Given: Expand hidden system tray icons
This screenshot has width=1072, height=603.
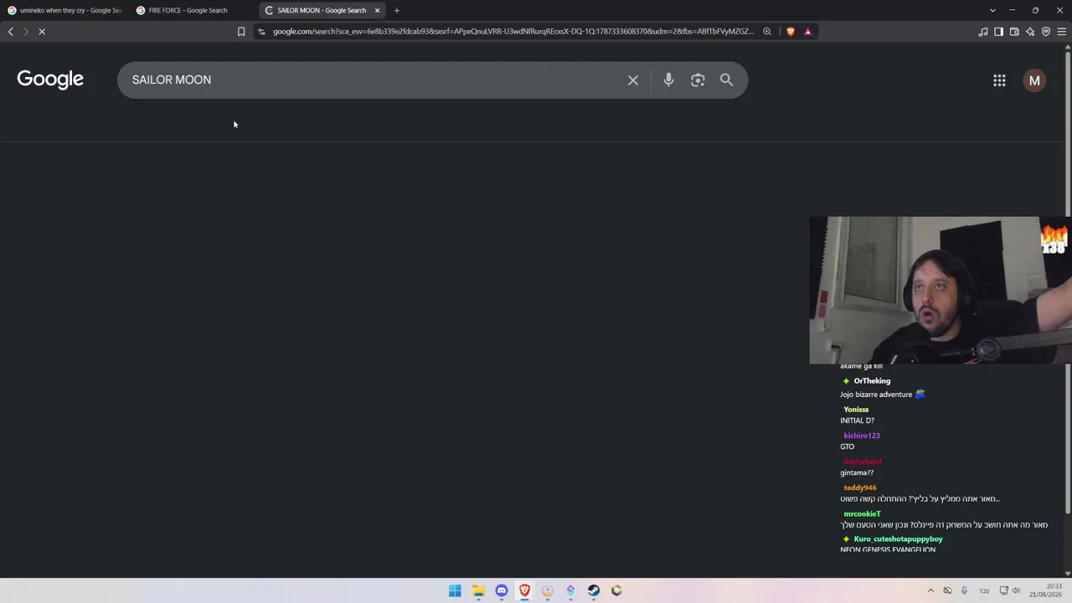Looking at the screenshot, I should tap(930, 590).
